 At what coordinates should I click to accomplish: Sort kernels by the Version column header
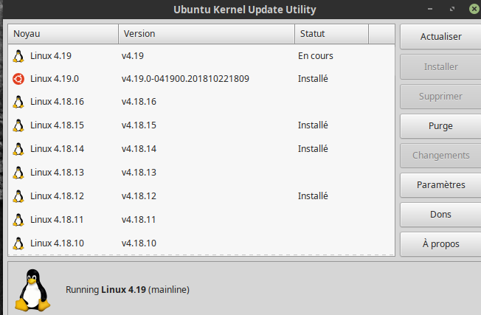coord(207,34)
